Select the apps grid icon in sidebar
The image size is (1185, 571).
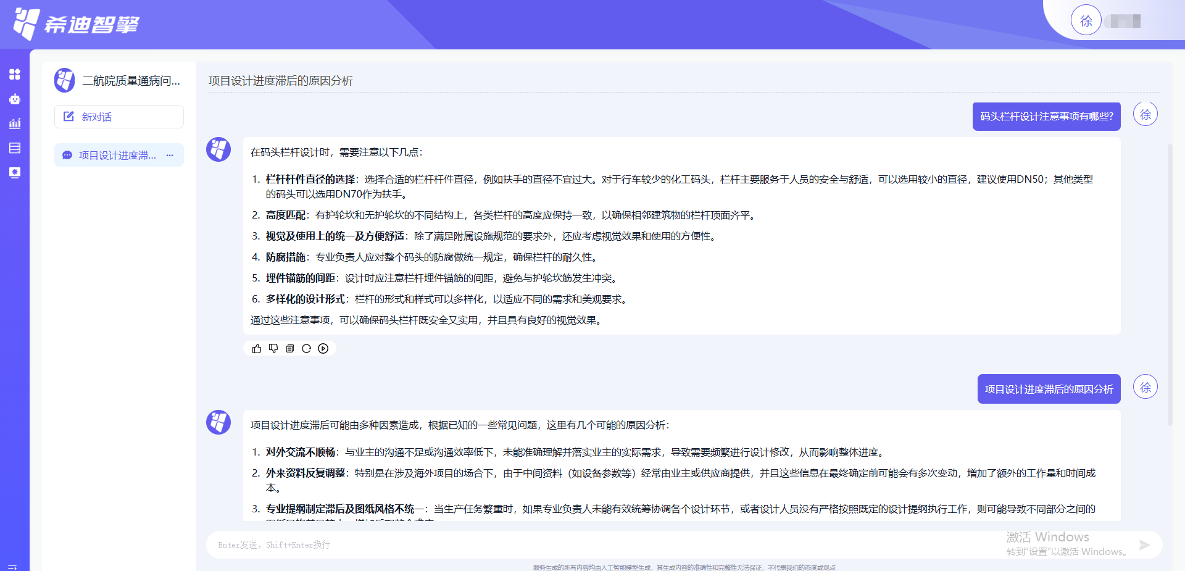pyautogui.click(x=15, y=74)
